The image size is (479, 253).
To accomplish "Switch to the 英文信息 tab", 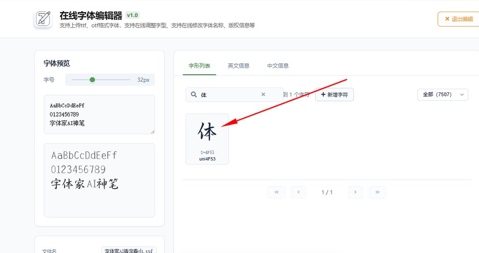I will tap(239, 65).
